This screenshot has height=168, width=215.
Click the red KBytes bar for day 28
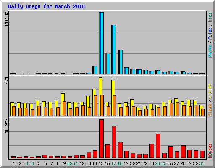[x=183, y=152]
